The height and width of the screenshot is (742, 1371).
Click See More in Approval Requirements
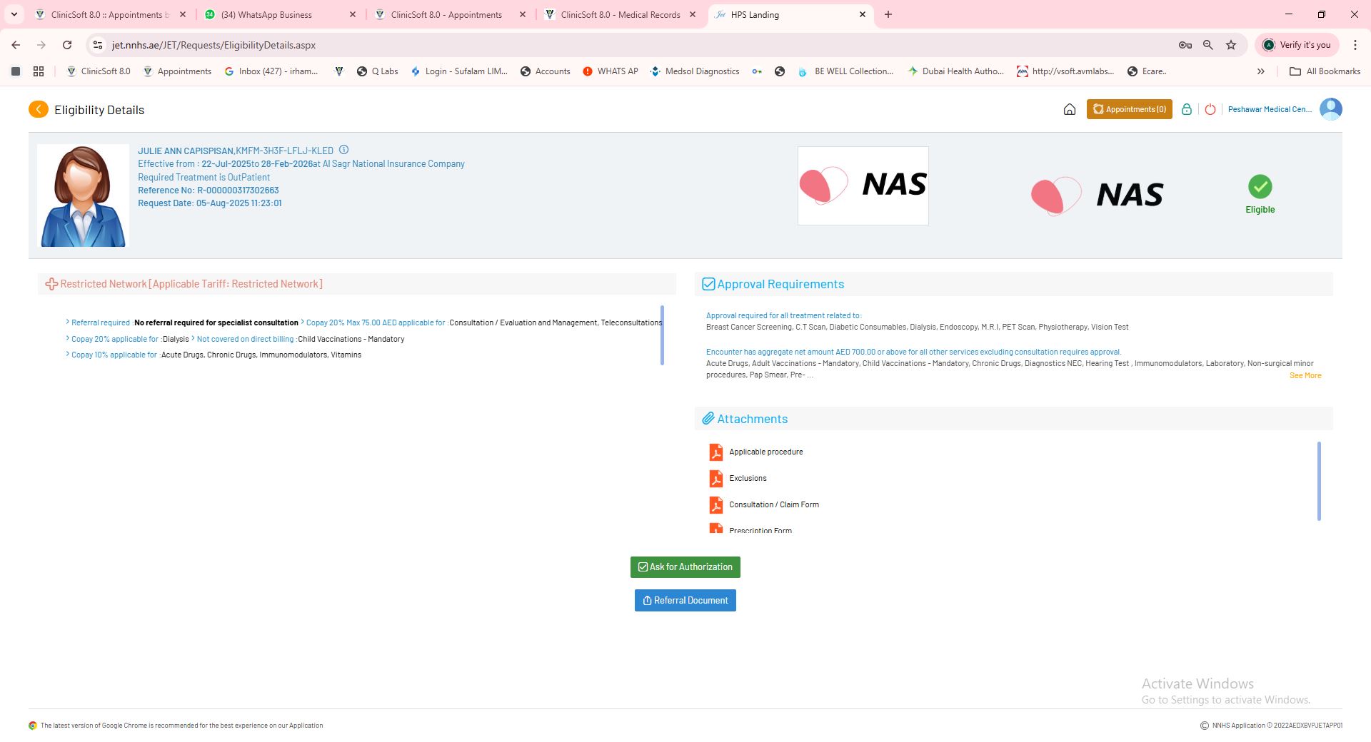point(1305,375)
